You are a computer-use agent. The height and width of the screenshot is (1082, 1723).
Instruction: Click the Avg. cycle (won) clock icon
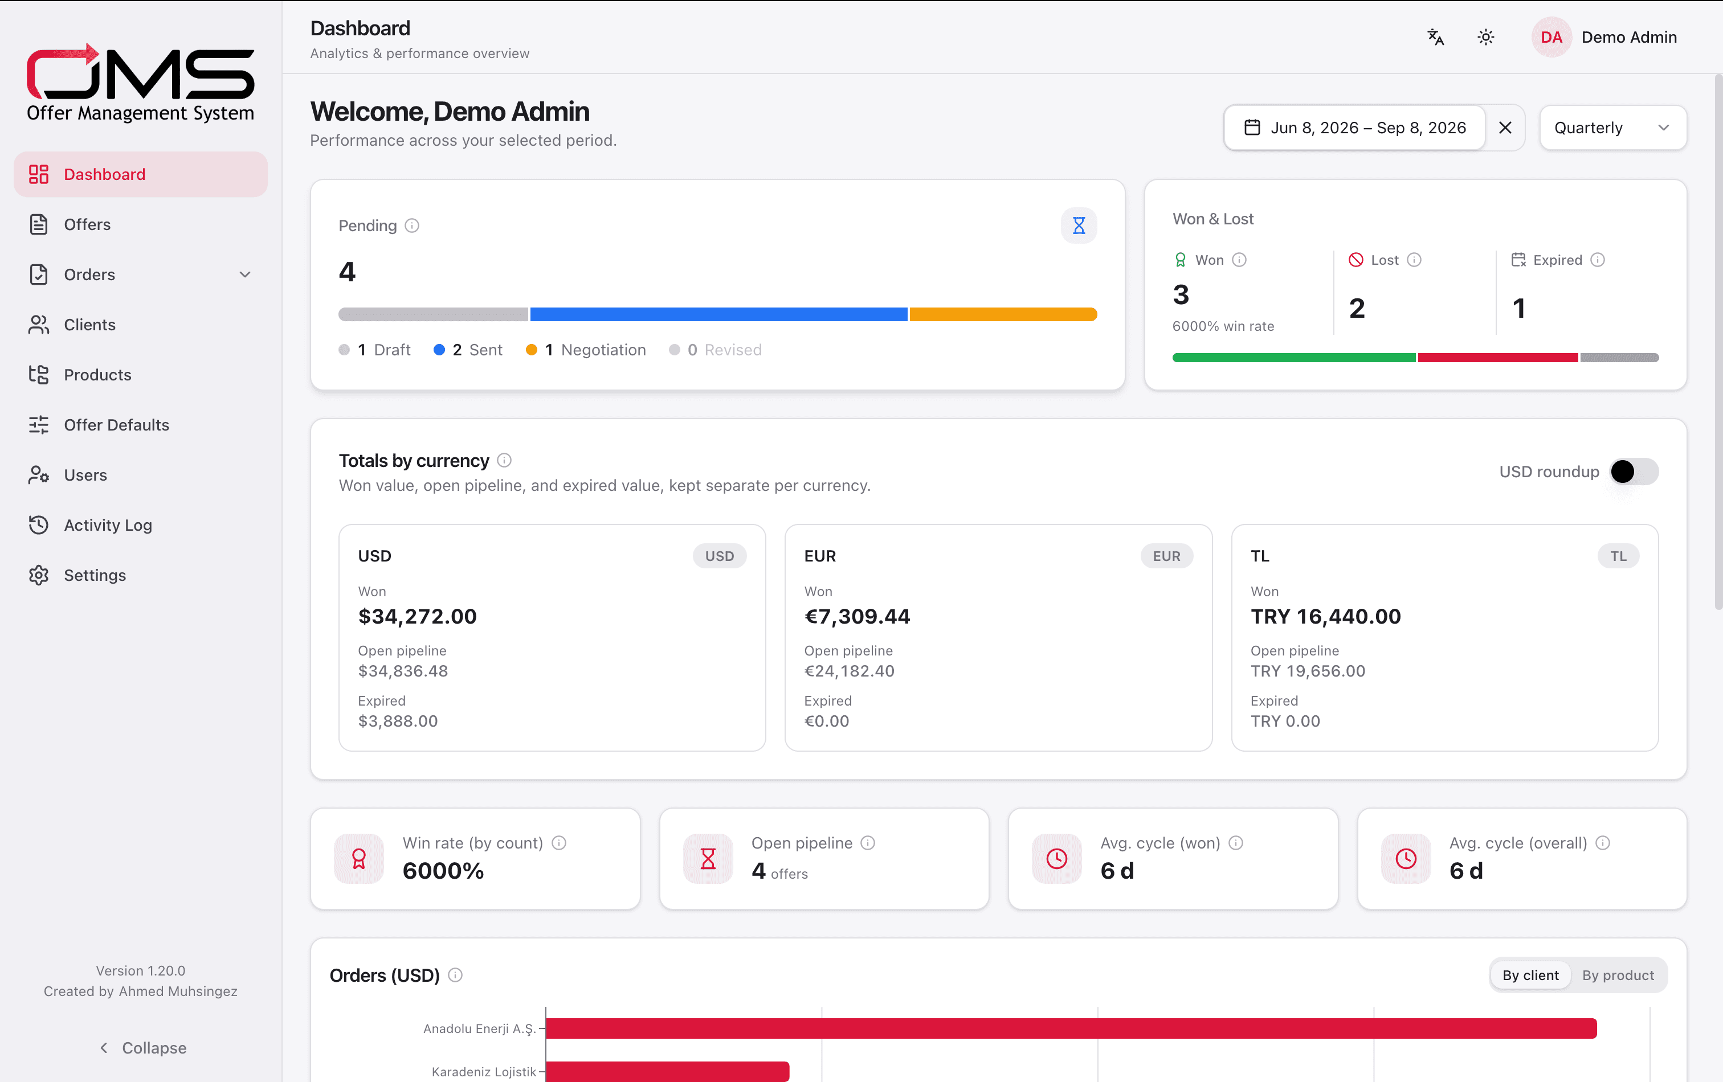1057,858
